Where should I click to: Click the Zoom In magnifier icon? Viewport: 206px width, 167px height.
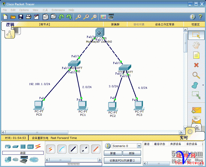(x=78, y=17)
